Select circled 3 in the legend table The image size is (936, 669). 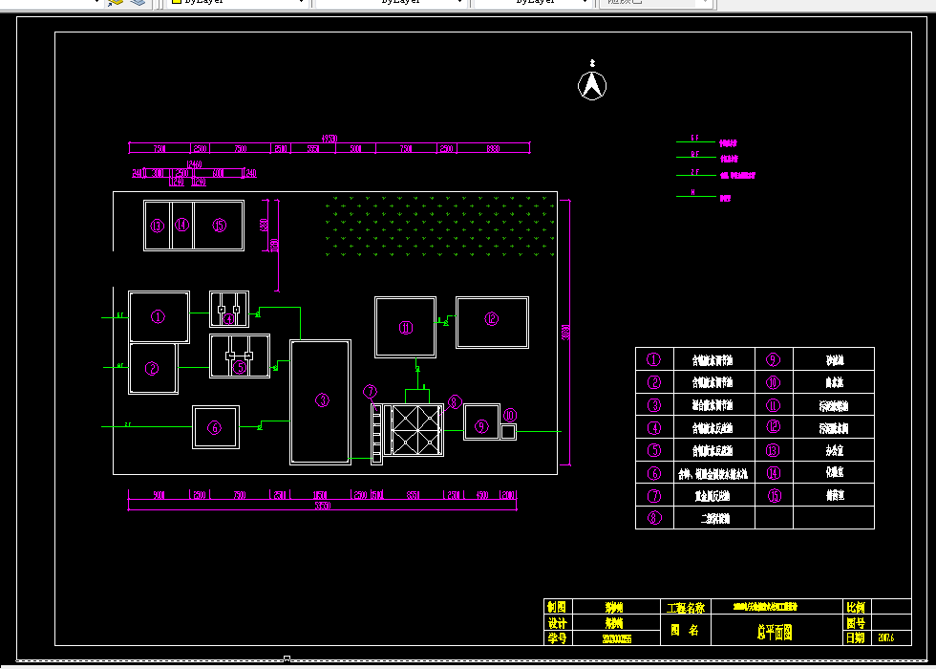point(654,405)
